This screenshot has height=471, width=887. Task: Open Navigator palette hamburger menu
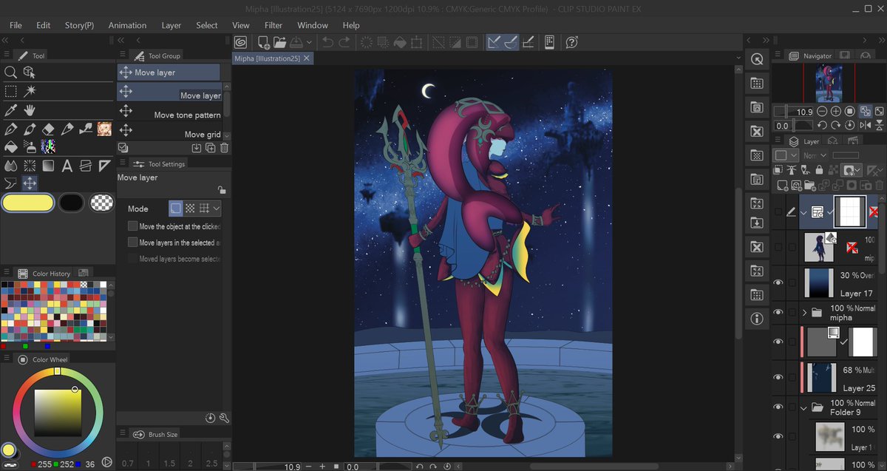point(777,55)
